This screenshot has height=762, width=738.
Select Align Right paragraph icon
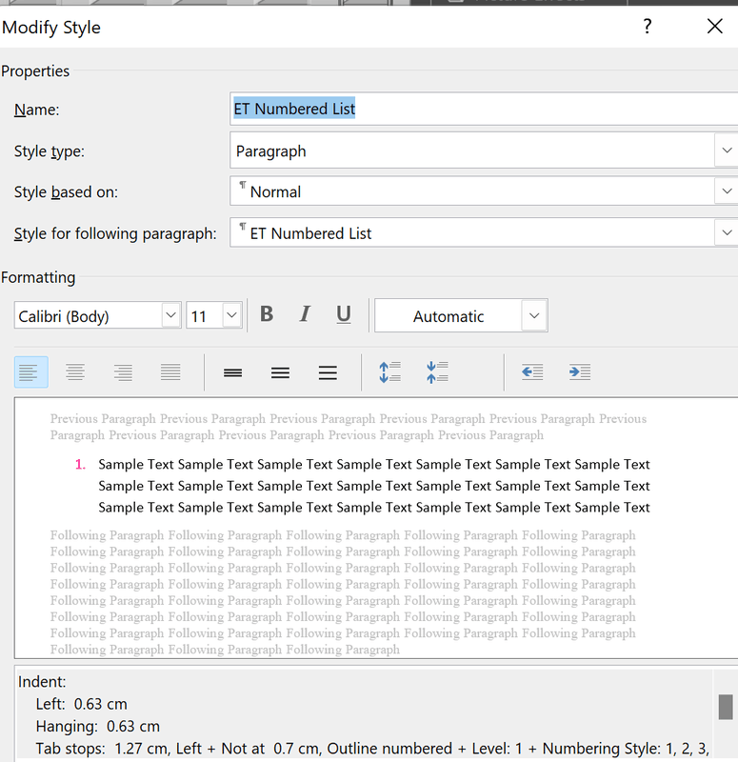[x=123, y=372]
